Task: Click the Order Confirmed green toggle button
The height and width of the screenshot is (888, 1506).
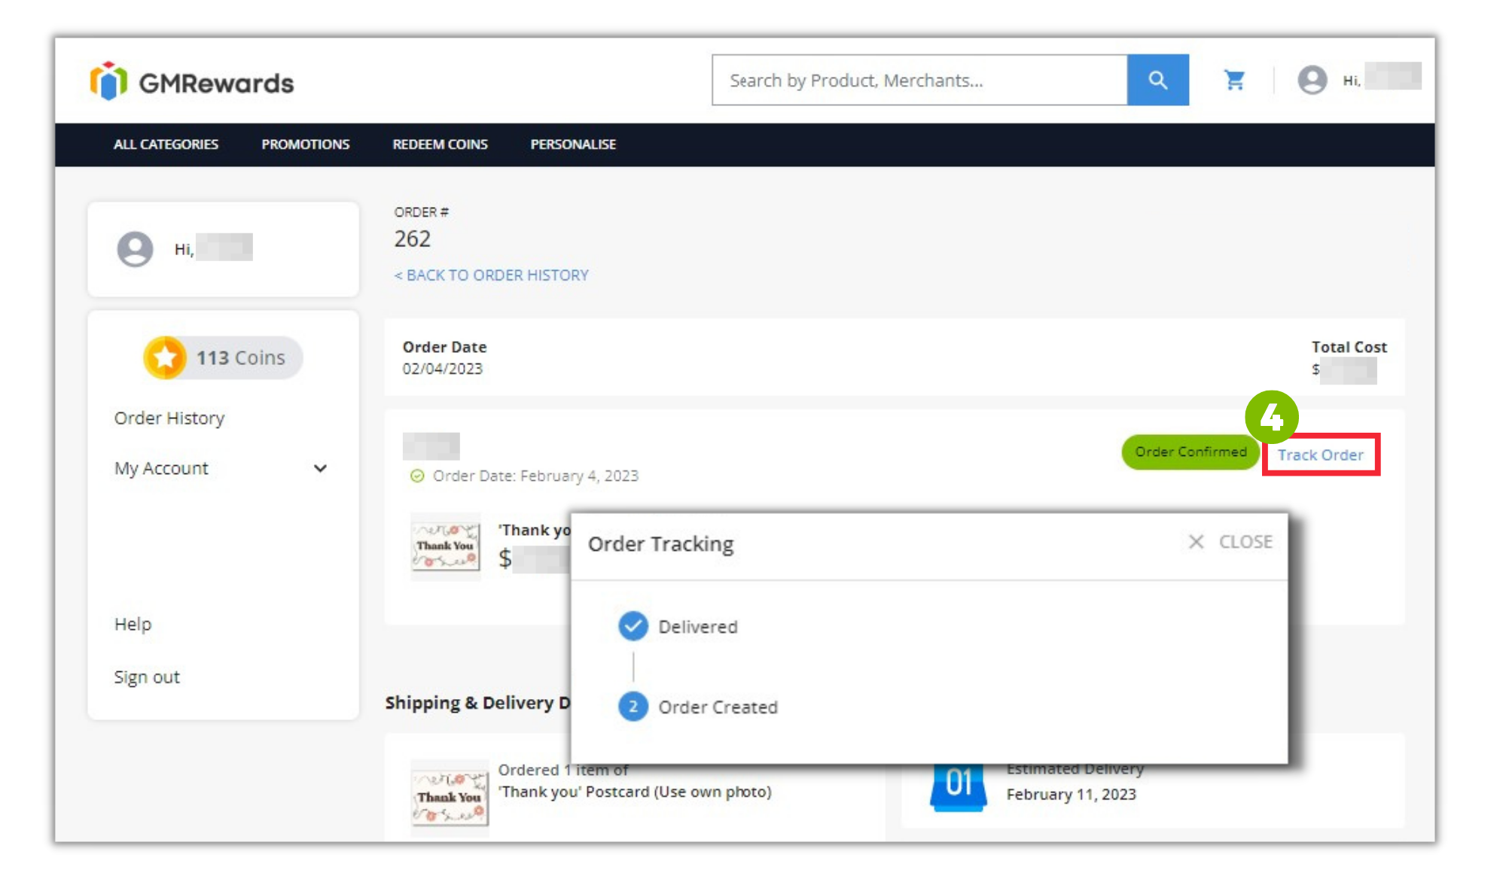Action: (x=1189, y=452)
